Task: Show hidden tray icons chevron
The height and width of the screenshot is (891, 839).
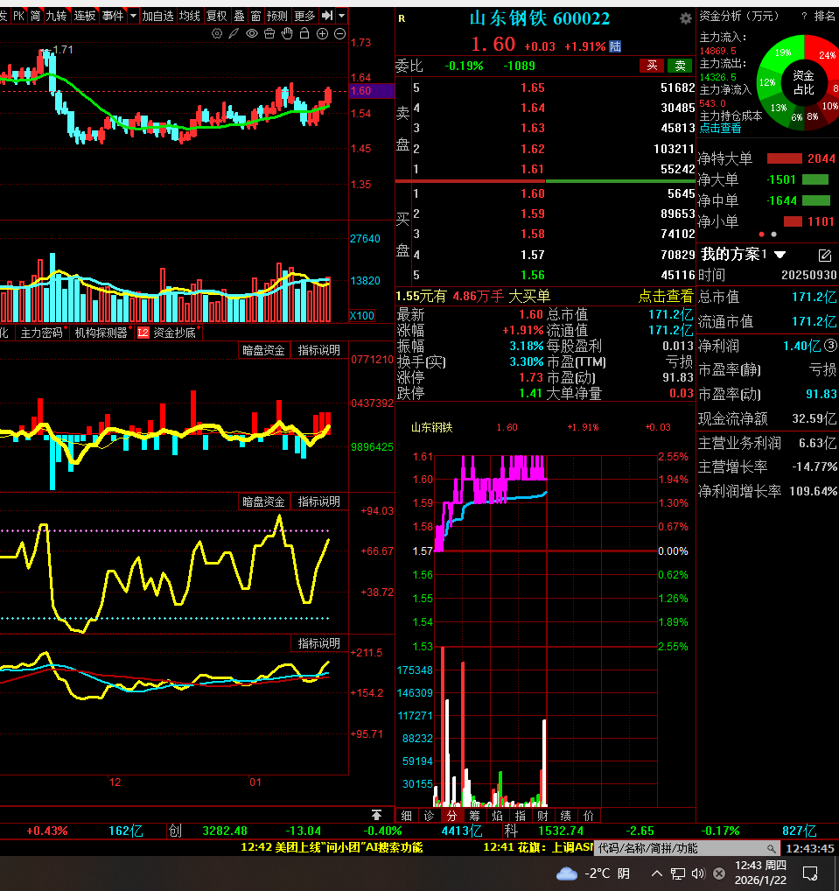Action: pyautogui.click(x=657, y=873)
